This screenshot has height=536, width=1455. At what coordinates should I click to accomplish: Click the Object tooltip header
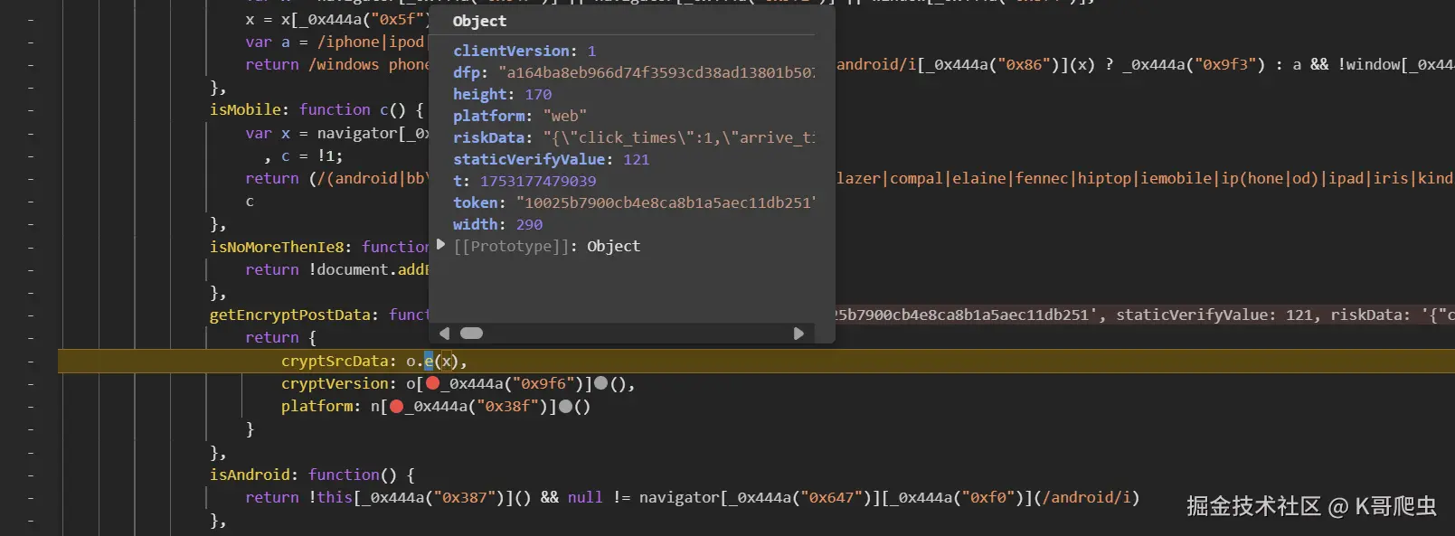point(479,21)
